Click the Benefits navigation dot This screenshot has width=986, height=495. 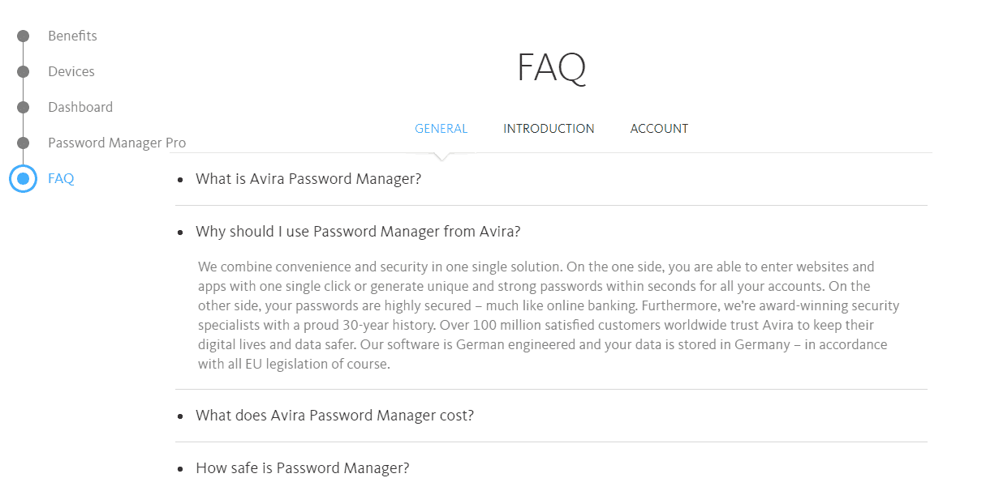coord(23,36)
